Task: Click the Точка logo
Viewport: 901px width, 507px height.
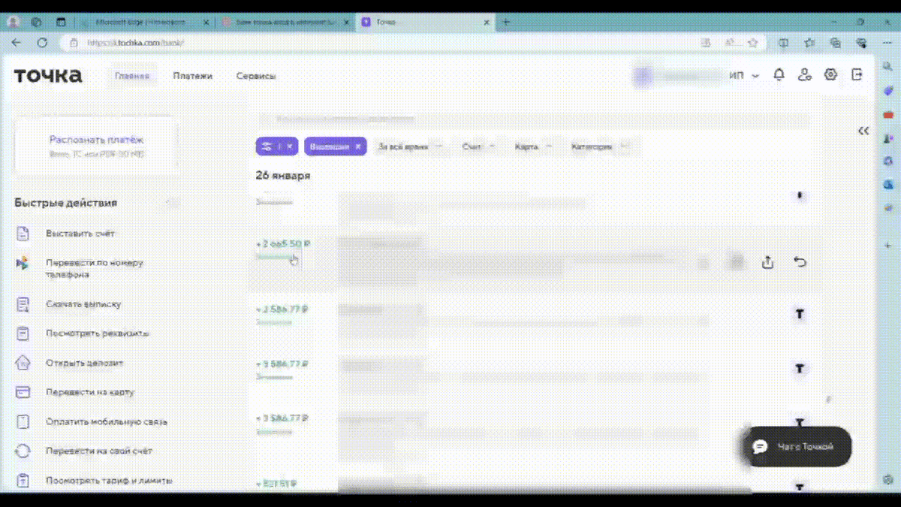Action: pyautogui.click(x=48, y=75)
